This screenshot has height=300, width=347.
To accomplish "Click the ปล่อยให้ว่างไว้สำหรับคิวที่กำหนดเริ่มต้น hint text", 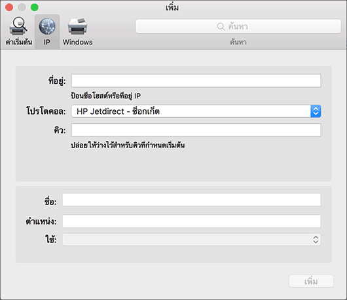I will pyautogui.click(x=128, y=145).
